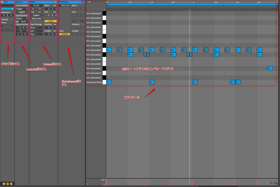Open the Pitch Bend envelope chooser
This screenshot has height=187, width=280.
pos(65,5)
